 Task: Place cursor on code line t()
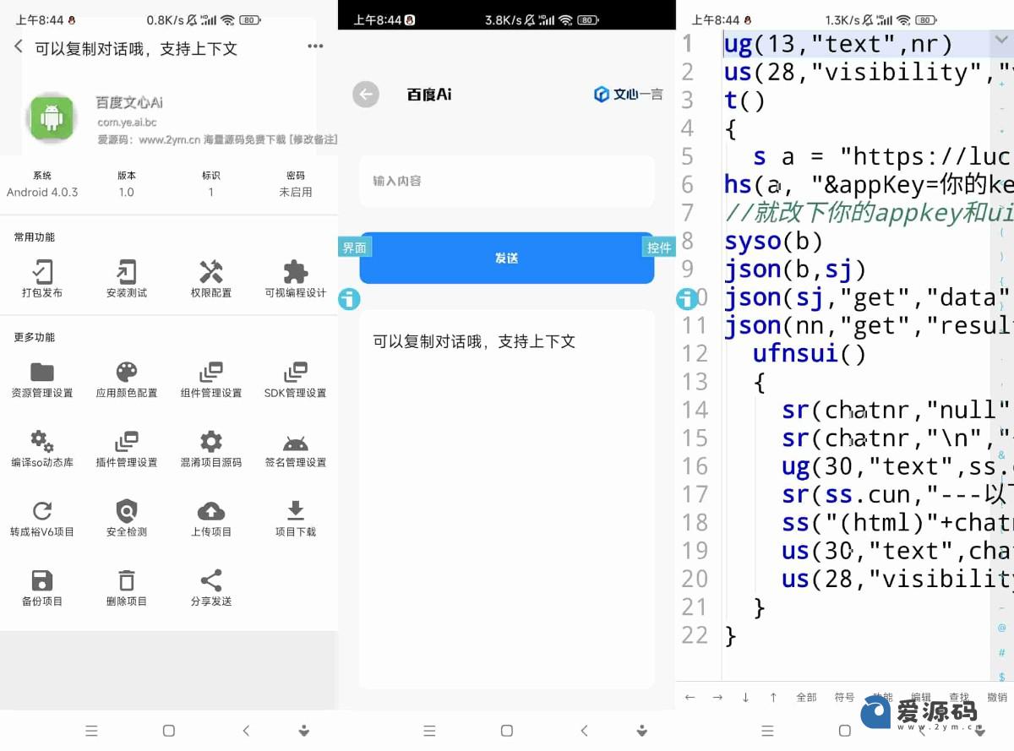744,100
